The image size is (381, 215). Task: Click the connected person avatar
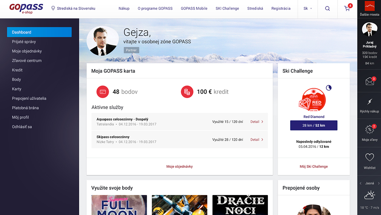313,210
